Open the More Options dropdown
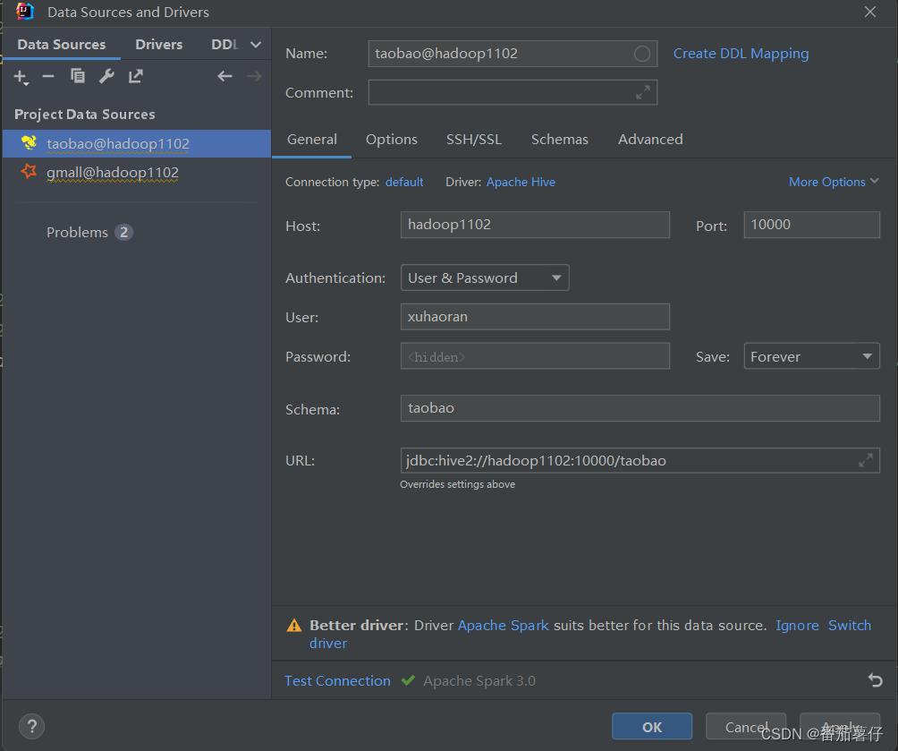 834,182
